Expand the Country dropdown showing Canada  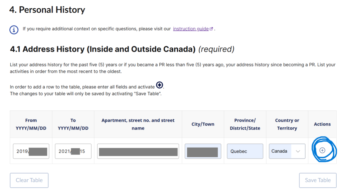pyautogui.click(x=287, y=151)
